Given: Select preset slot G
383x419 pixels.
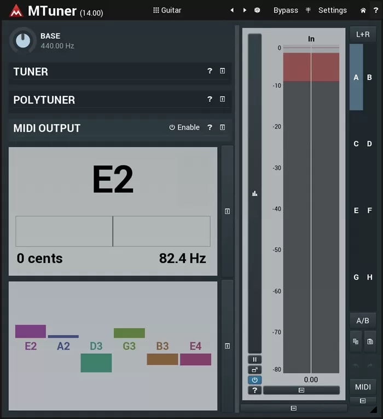Looking at the screenshot, I should coord(356,277).
